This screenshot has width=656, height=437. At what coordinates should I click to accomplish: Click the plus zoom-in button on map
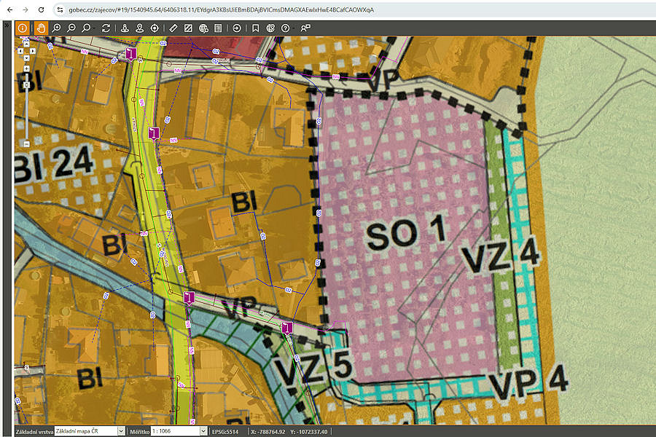coord(26,68)
